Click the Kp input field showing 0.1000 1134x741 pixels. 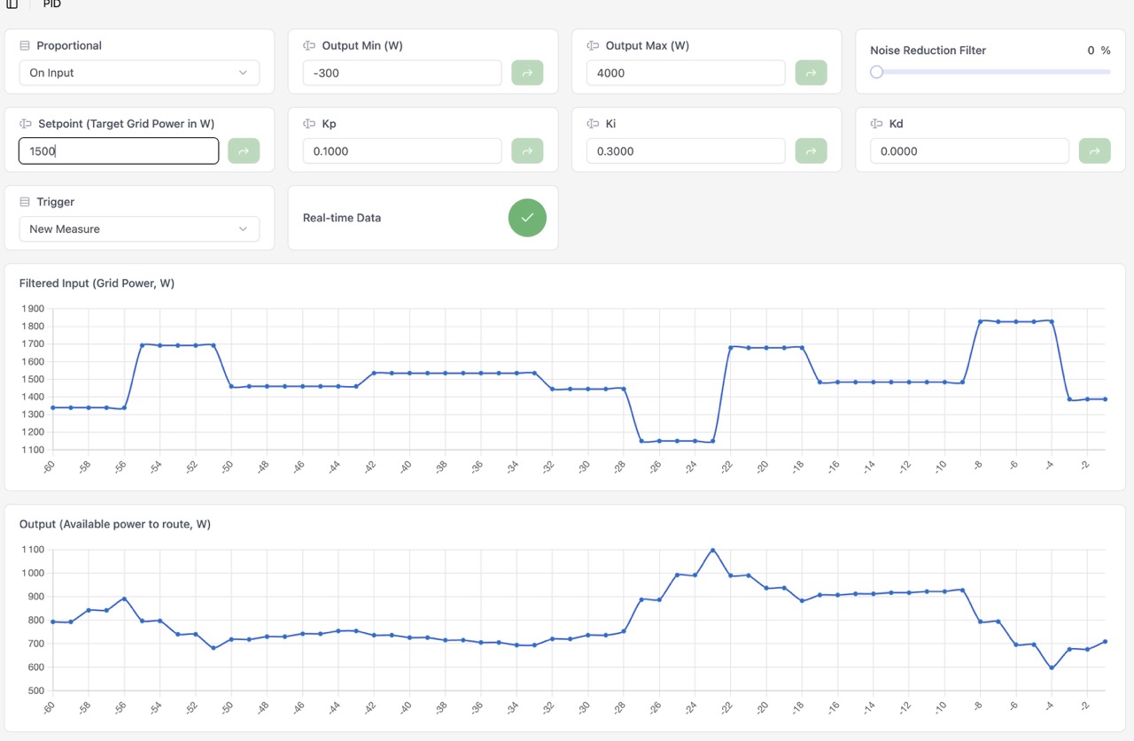(x=402, y=151)
